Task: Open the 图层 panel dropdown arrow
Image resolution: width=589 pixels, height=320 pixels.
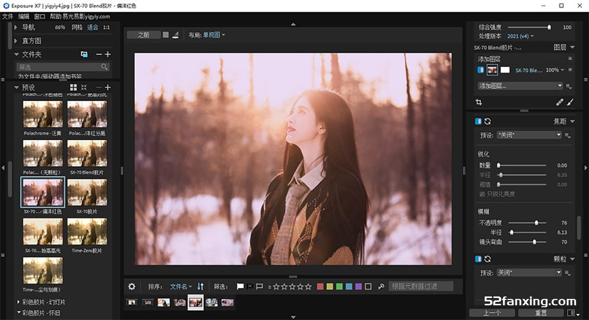Action: point(572,48)
